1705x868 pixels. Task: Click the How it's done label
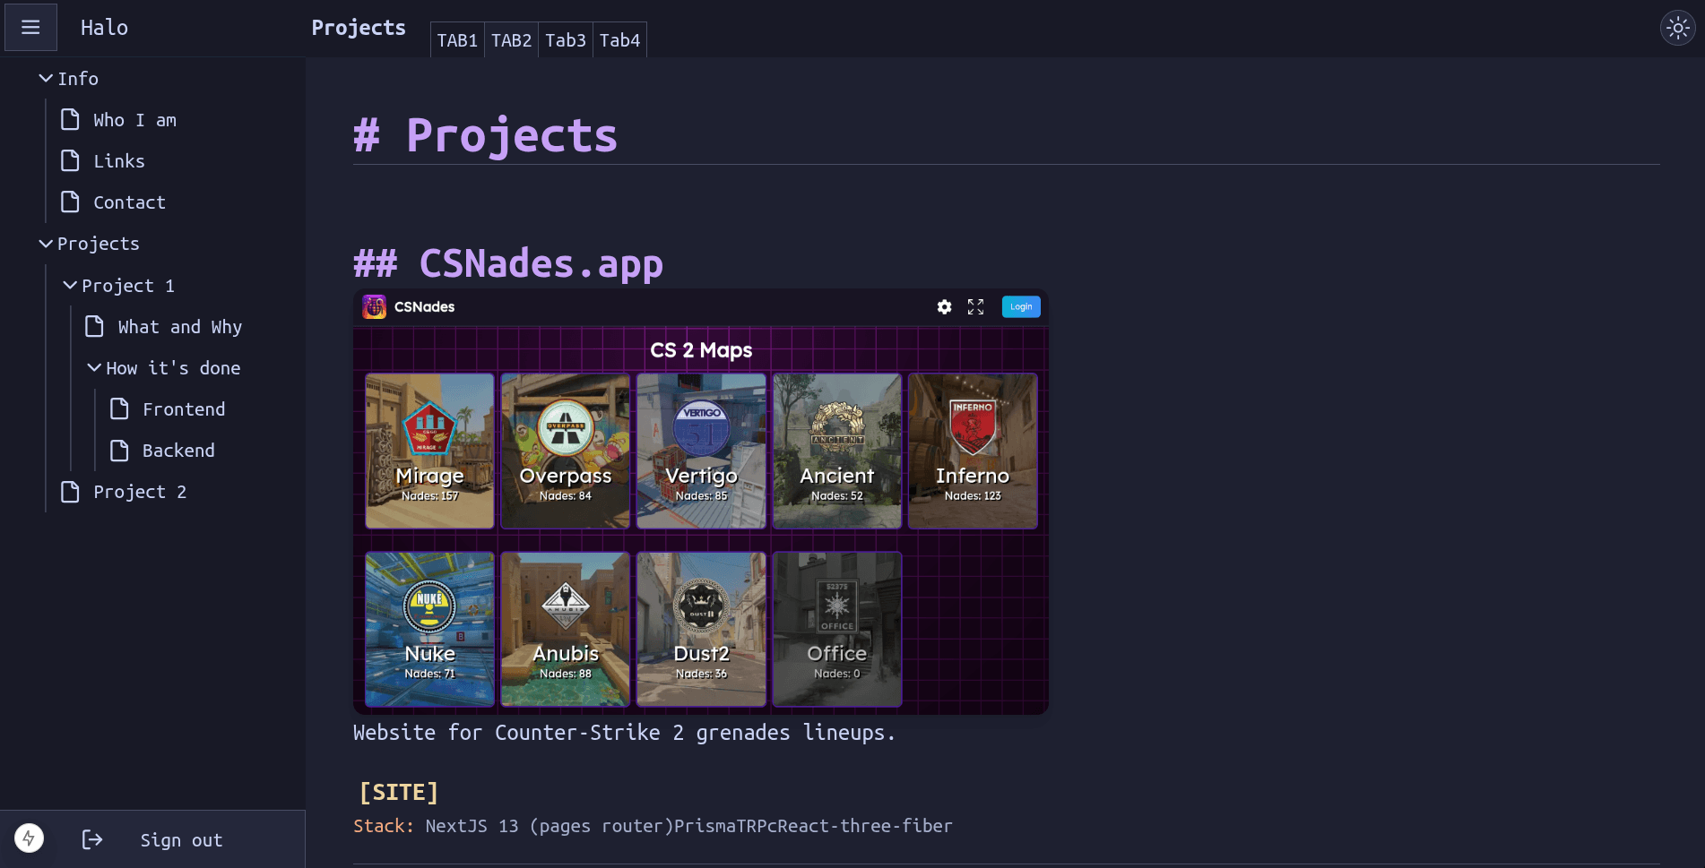173,368
